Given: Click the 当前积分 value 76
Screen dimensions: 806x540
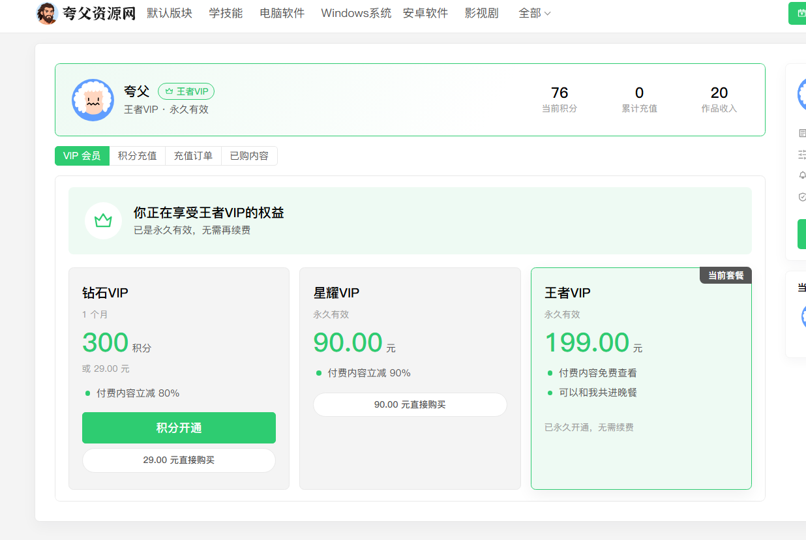Looking at the screenshot, I should [x=560, y=93].
